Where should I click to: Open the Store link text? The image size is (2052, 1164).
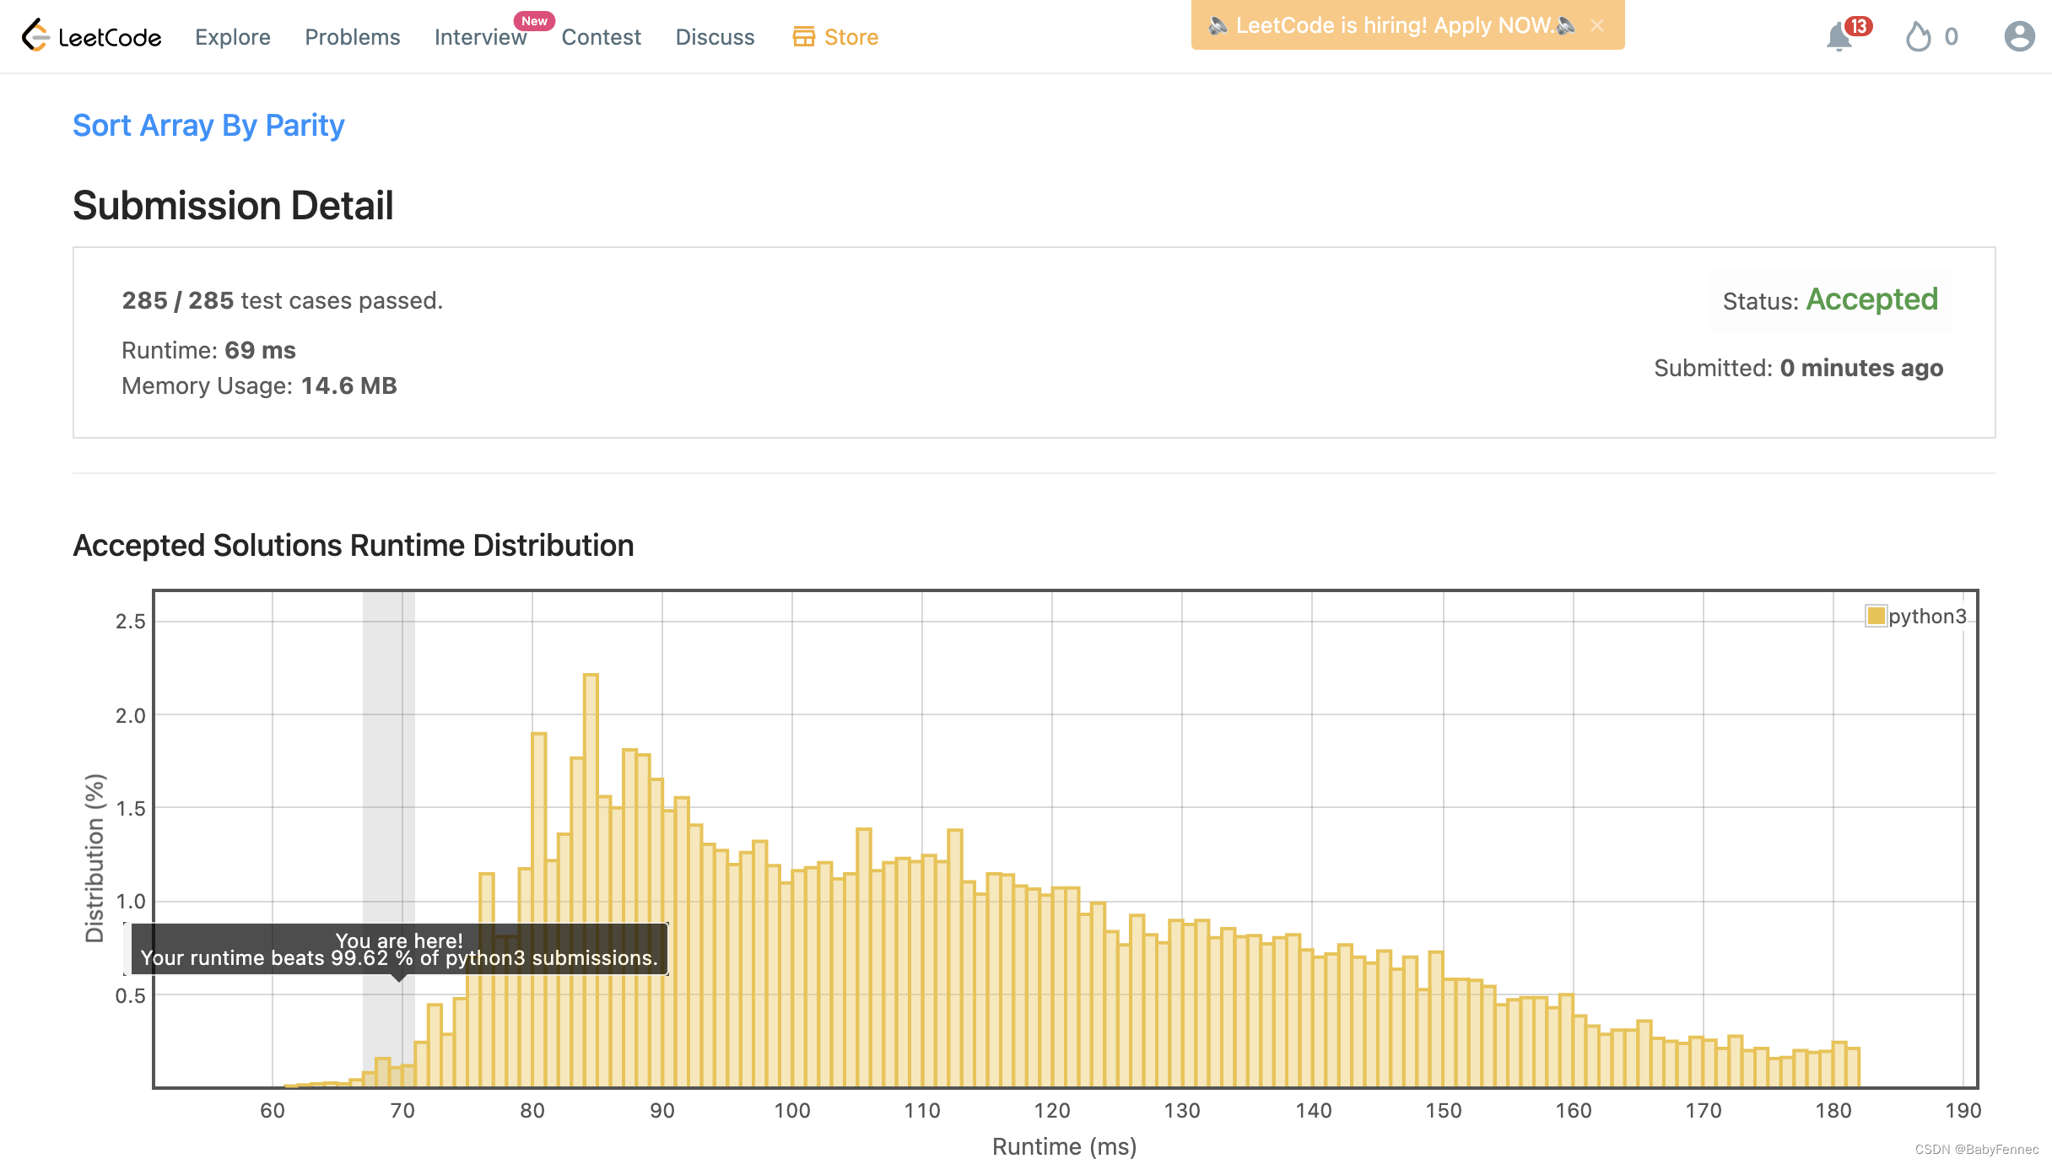tap(850, 37)
